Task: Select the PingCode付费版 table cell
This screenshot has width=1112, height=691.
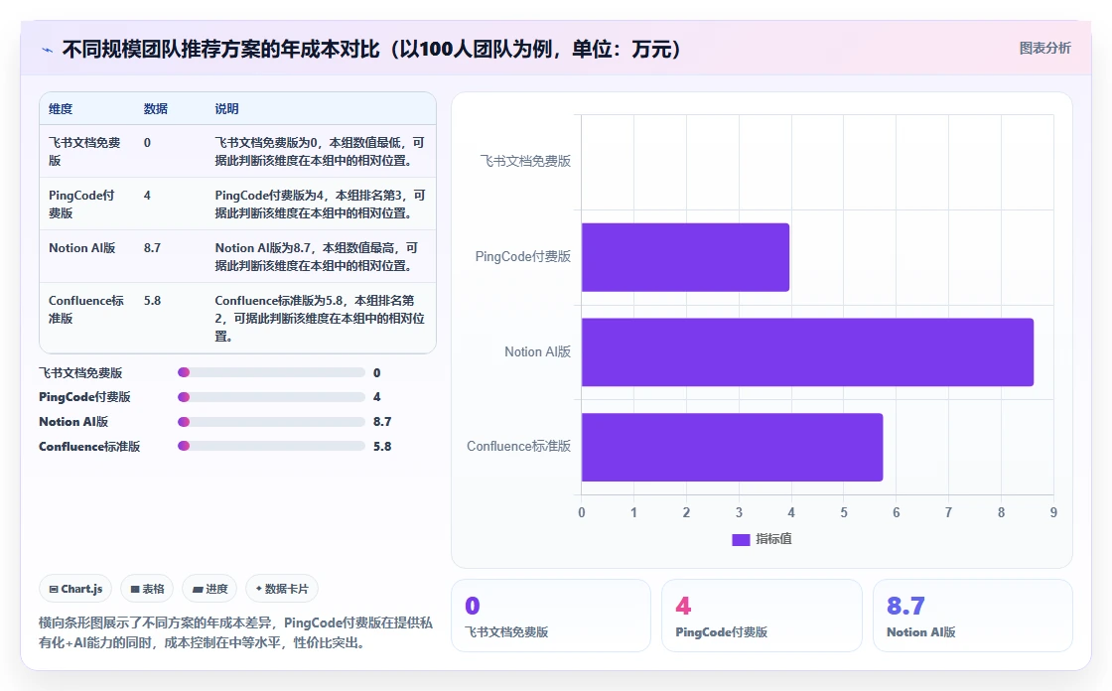Action: (83, 204)
